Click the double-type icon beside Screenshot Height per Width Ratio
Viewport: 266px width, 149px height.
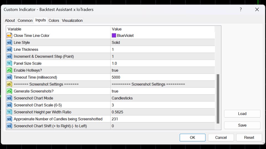tap(9, 112)
